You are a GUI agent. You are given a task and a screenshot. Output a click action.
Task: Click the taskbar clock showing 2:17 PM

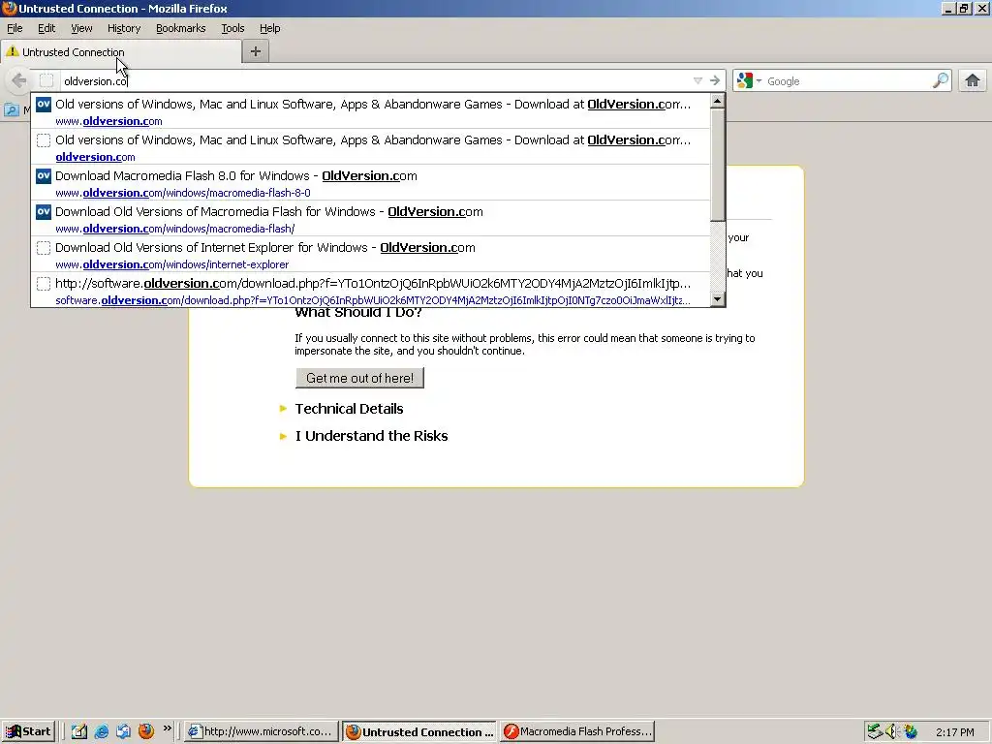(x=954, y=732)
